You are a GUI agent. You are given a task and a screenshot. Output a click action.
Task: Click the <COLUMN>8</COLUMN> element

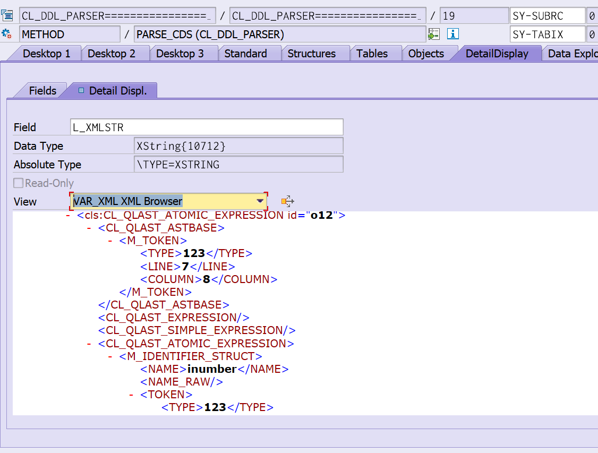pos(209,279)
